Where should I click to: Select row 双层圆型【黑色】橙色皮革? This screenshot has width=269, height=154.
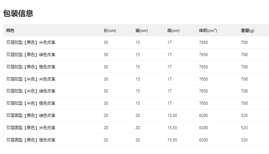tap(31, 140)
